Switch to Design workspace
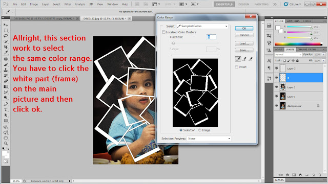 [x=243, y=4]
